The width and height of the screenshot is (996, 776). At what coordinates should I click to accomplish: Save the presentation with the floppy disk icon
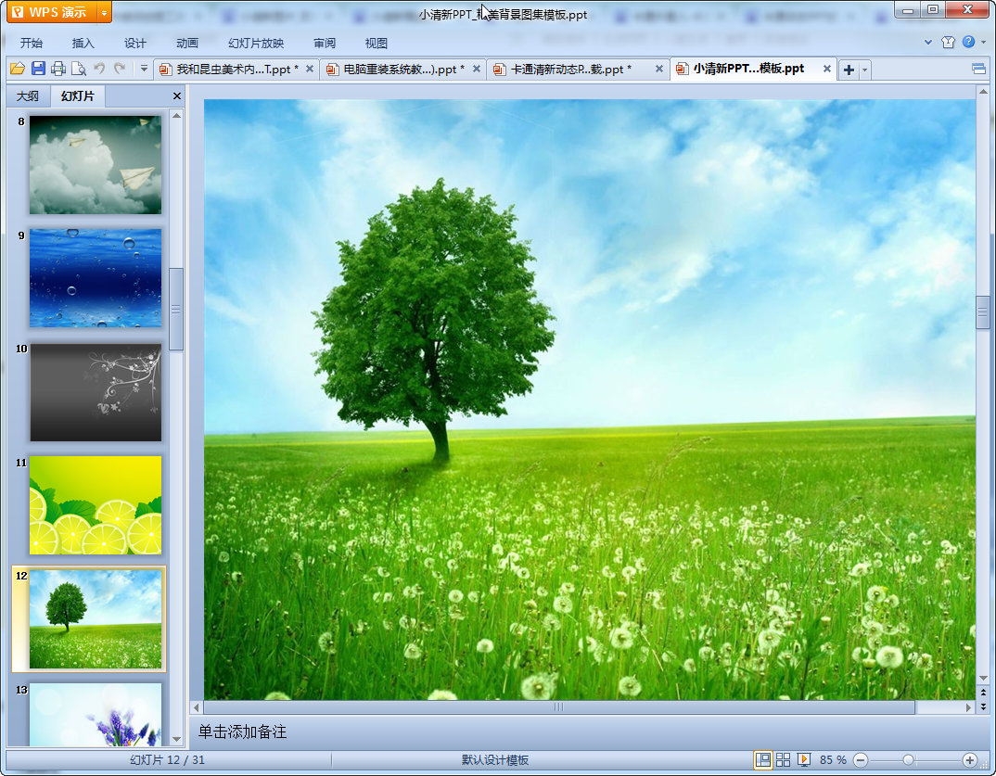38,69
